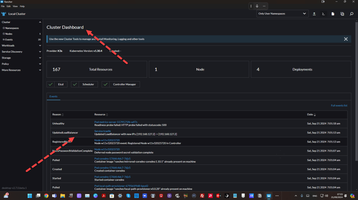Click the copy kubeconfig to clipboard icon
Image resolution: width=358 pixels, height=200 pixels.
342,14
